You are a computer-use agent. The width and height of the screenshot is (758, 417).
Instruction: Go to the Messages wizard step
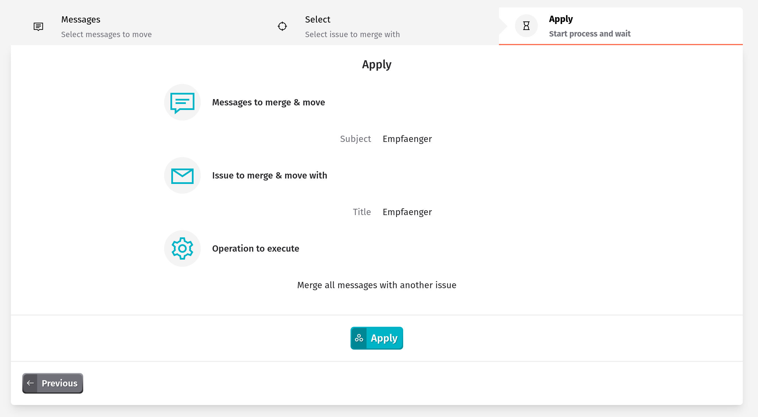[x=132, y=26]
